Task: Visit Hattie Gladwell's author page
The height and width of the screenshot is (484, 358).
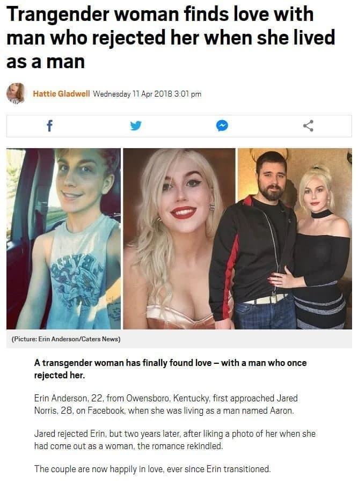Action: point(61,93)
